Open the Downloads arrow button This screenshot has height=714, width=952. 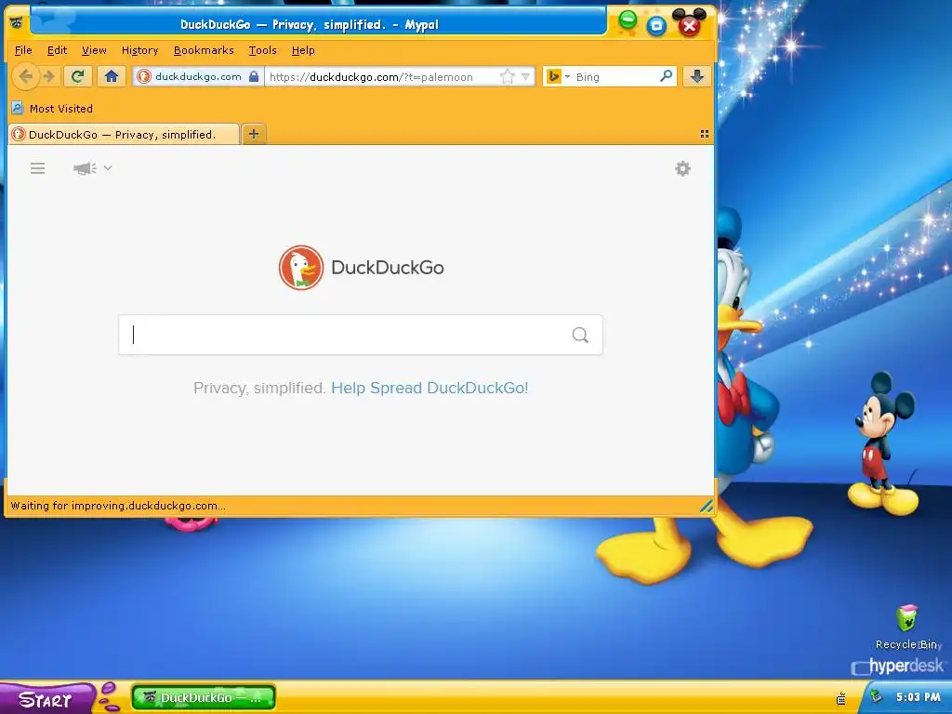(697, 76)
